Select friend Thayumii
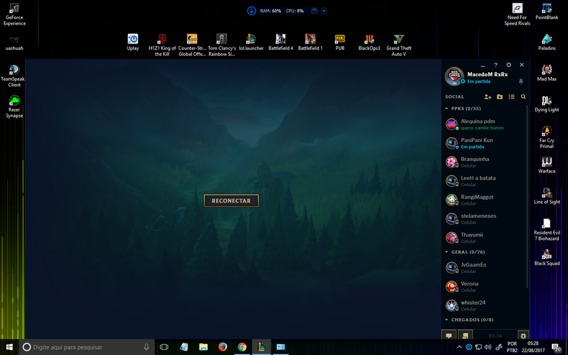 click(485, 237)
